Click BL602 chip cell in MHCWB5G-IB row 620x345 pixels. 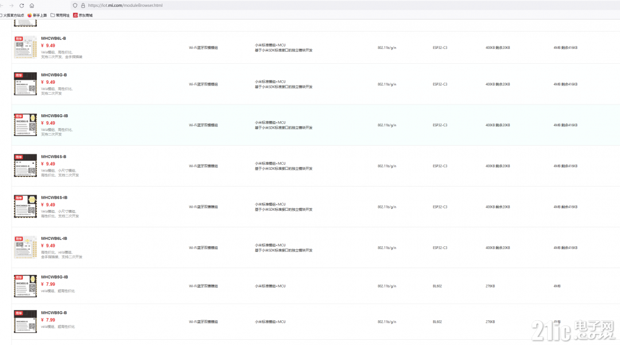[437, 286]
